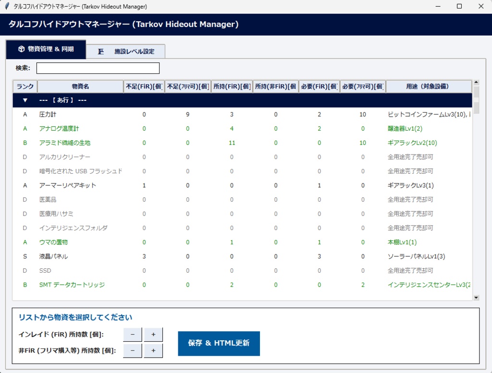This screenshot has width=492, height=373.
Task: Click the S rank cell of 液晶パネル
Action: [x=25, y=256]
